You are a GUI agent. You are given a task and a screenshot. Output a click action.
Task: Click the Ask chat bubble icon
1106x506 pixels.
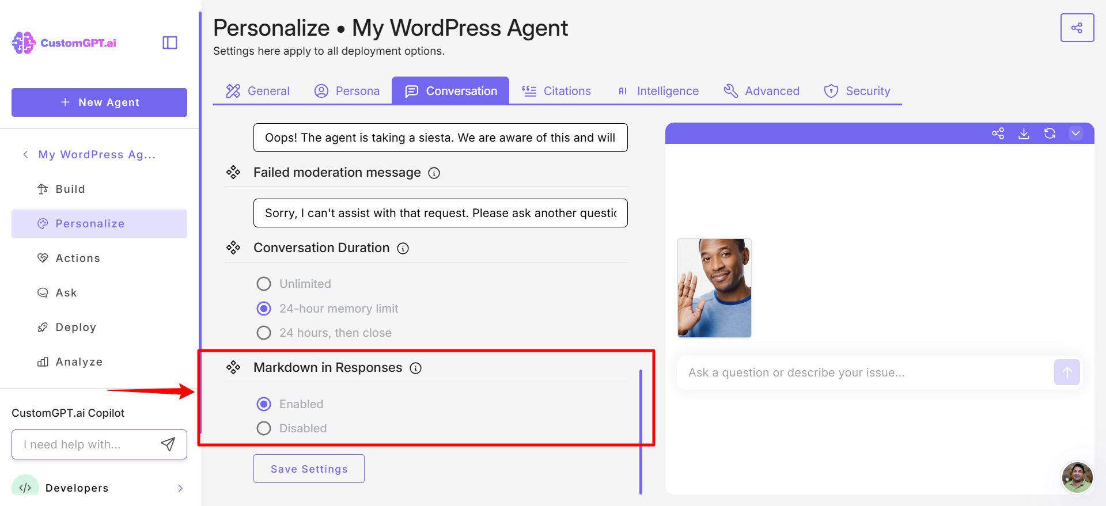click(x=43, y=292)
